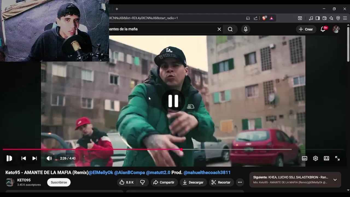
Task: Click the Siguiente: KHEA, LUCHO SSJ text
Action: (x=291, y=177)
